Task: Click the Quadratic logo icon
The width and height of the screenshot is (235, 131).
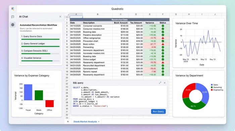Action: [x=13, y=9]
